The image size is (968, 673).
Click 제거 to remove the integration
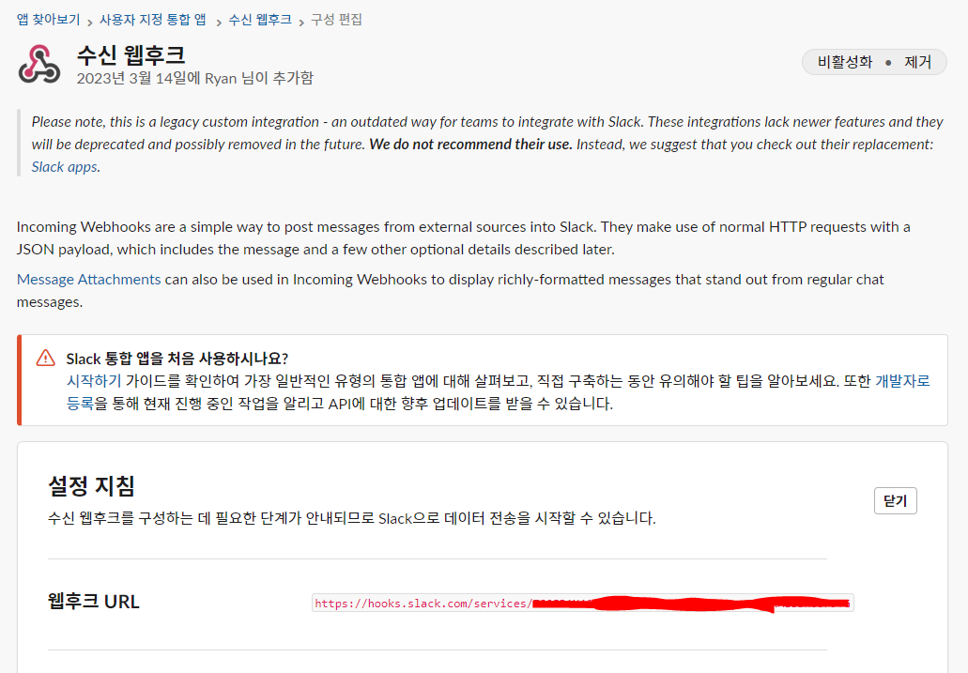pos(917,62)
